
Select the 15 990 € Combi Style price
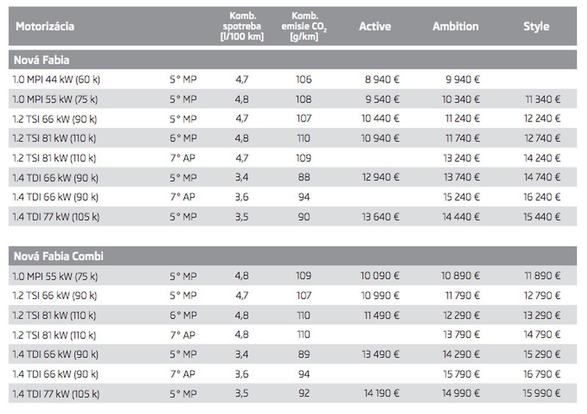[x=542, y=393]
